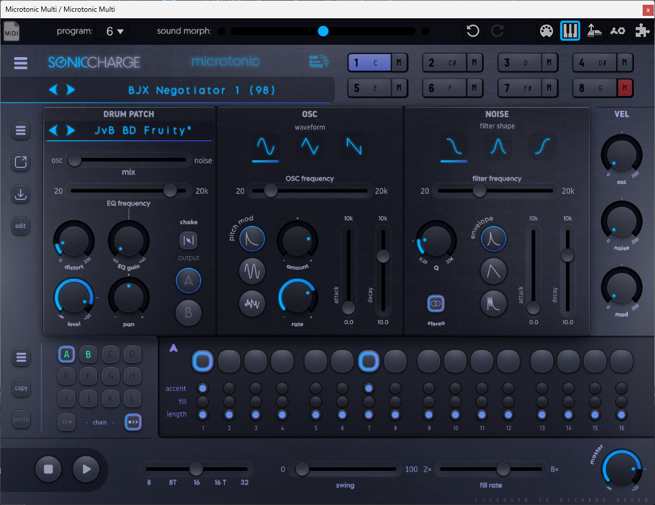Toggle trigger on sequencer step 7
The height and width of the screenshot is (505, 655).
tap(369, 361)
